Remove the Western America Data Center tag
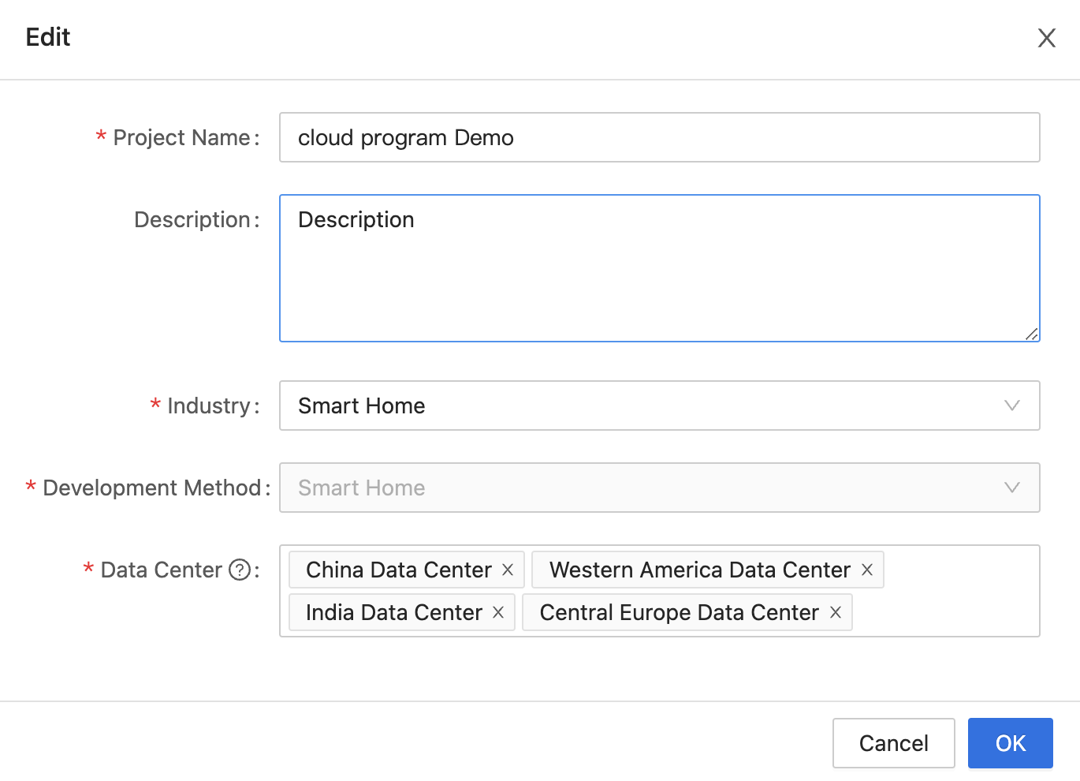The height and width of the screenshot is (781, 1080). [x=866, y=570]
